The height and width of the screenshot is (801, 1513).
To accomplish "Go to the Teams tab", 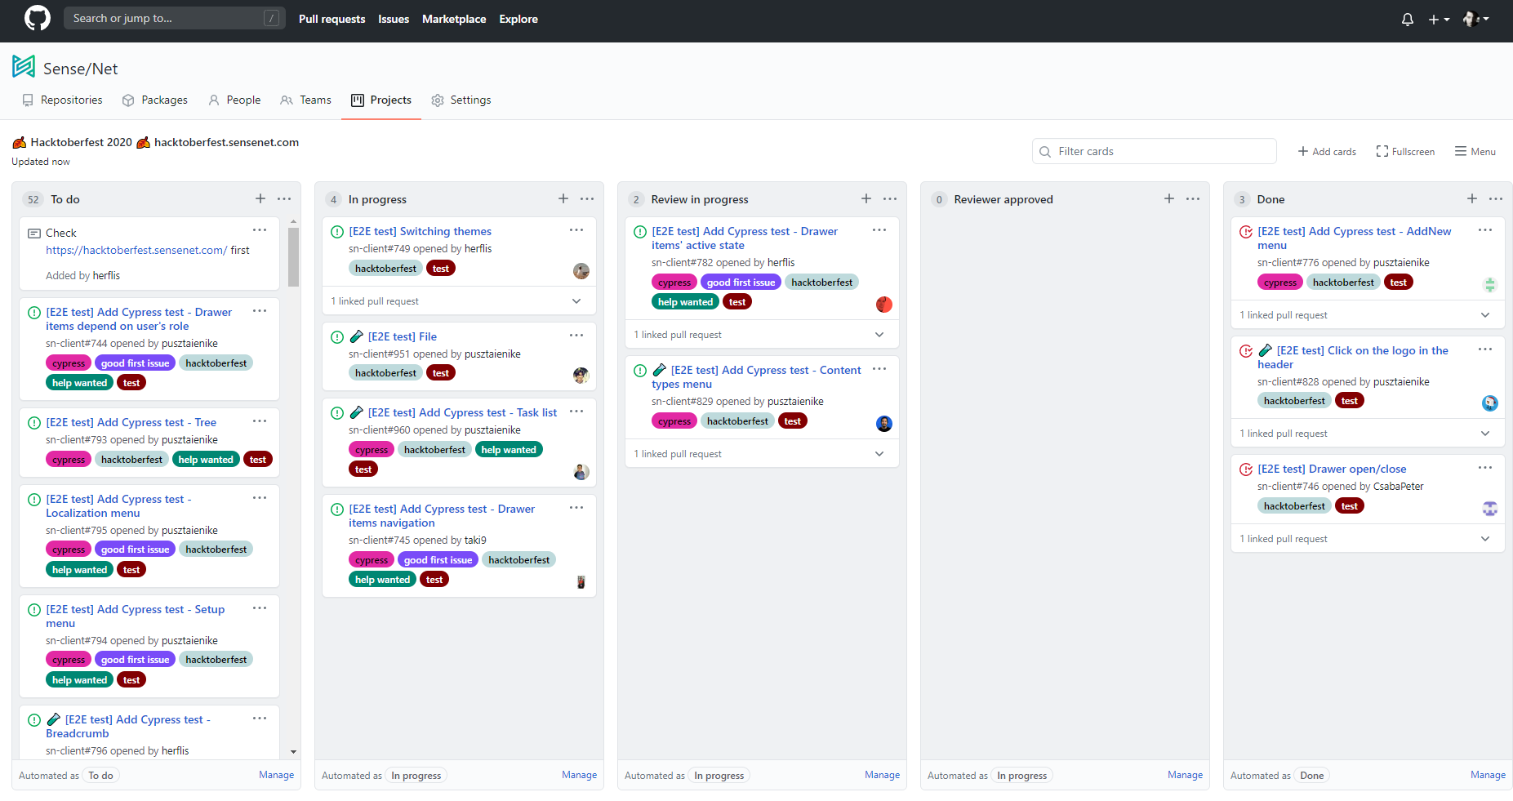I will click(x=305, y=100).
